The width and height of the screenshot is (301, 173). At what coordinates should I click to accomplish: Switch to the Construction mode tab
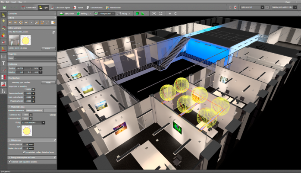[x=27, y=7]
